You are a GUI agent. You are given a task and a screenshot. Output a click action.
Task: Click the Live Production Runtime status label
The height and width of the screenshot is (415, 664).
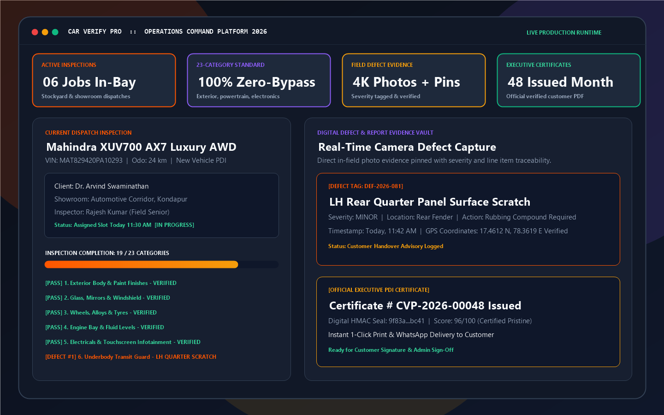(564, 33)
